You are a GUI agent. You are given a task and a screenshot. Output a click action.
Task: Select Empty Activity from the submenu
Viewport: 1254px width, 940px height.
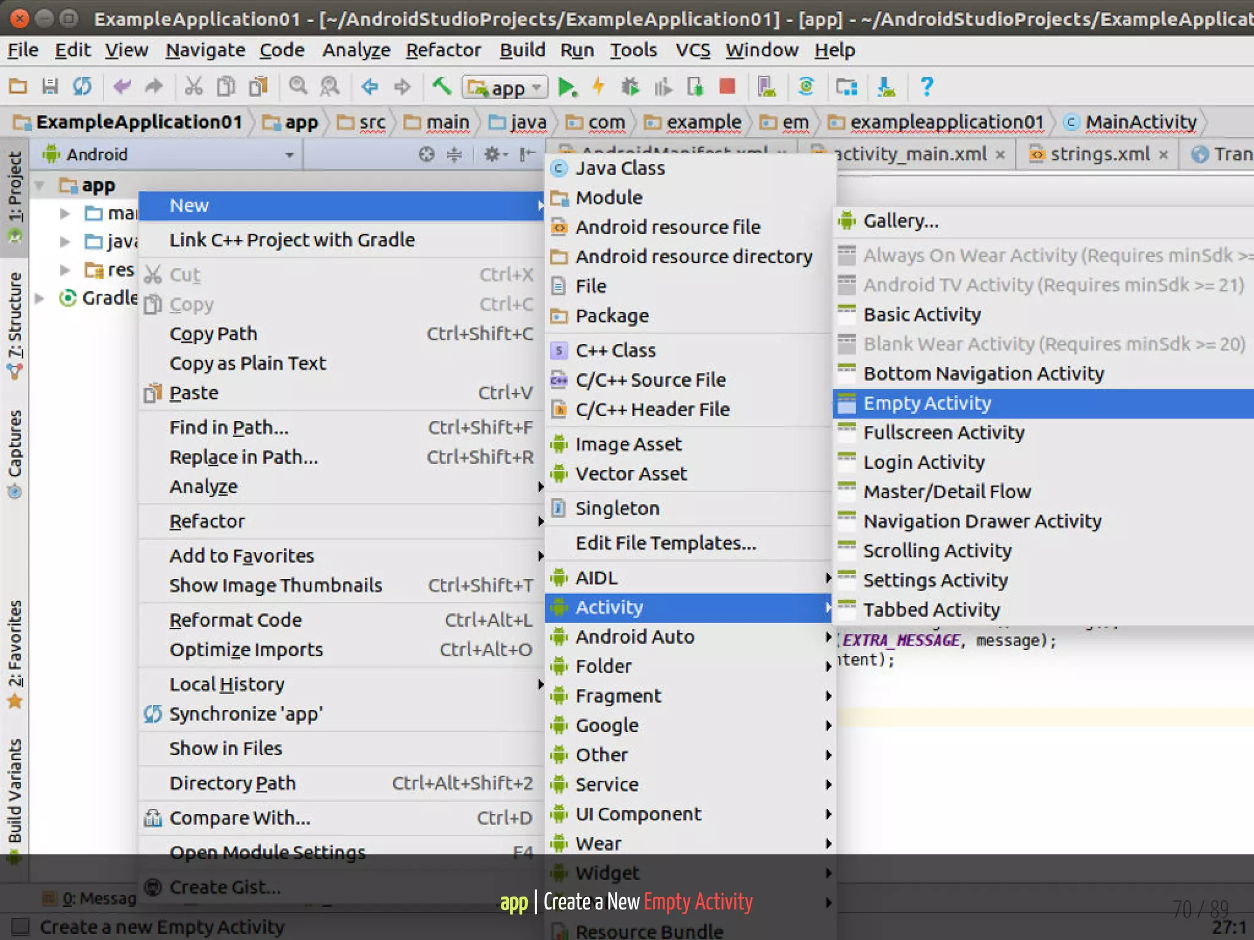click(x=1043, y=403)
